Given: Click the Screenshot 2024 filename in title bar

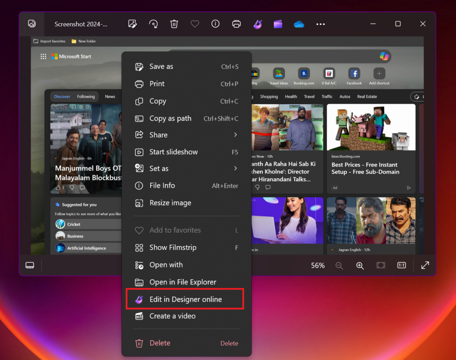Looking at the screenshot, I should click(81, 24).
